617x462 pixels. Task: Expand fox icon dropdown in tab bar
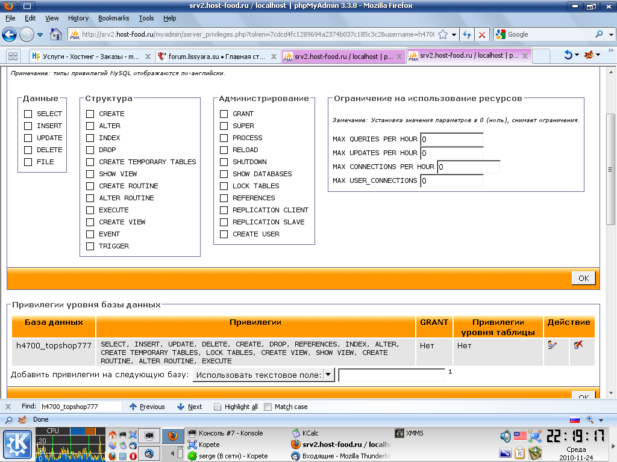coord(598,55)
